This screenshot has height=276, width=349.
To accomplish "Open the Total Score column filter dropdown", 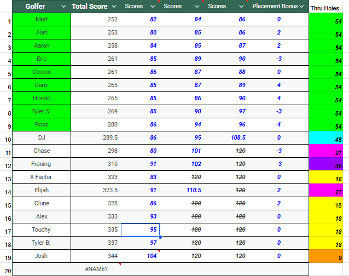I will pyautogui.click(x=114, y=7).
